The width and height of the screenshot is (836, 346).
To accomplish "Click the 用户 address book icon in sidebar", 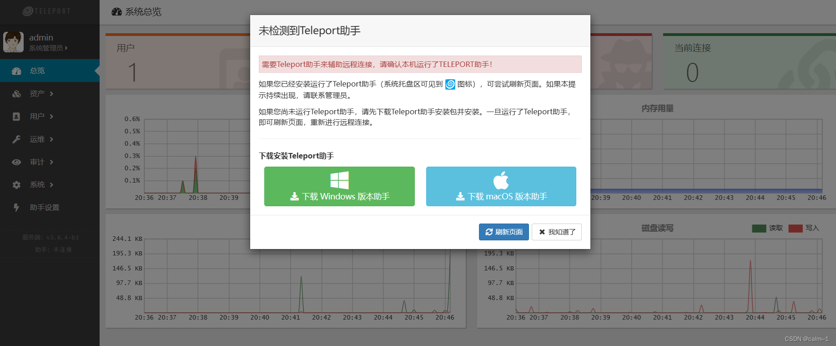I will (16, 117).
